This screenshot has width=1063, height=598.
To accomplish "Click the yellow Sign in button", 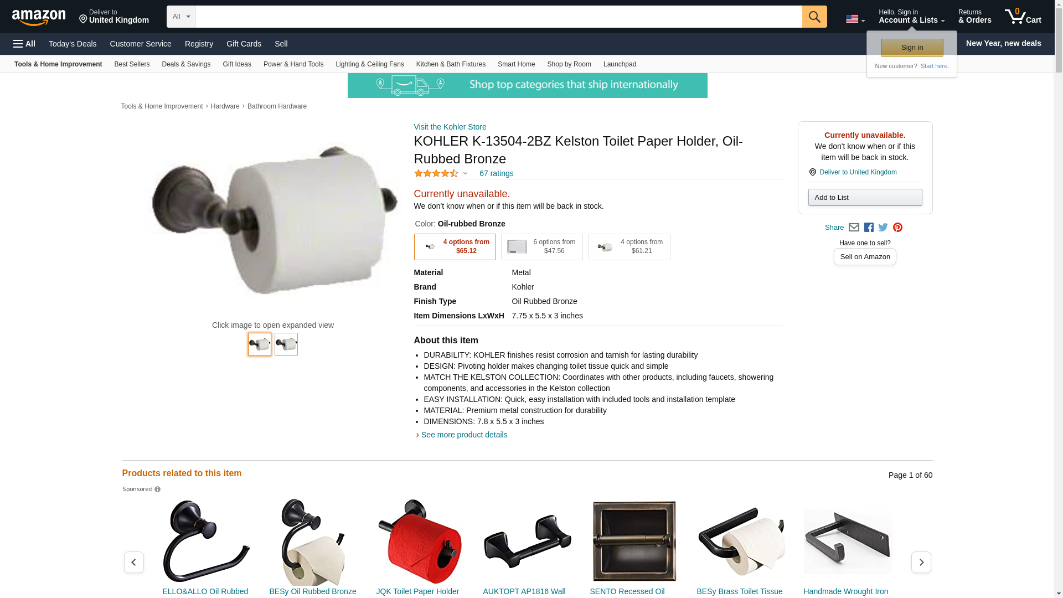I will [x=912, y=48].
